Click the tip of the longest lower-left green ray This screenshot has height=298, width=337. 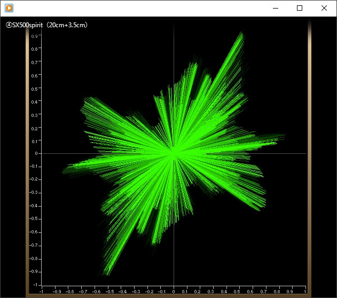(x=108, y=274)
